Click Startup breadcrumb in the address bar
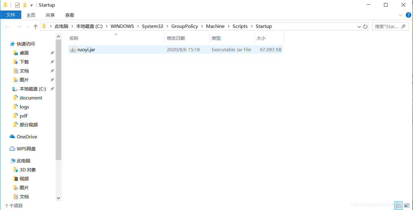413x210 pixels. coord(263,26)
